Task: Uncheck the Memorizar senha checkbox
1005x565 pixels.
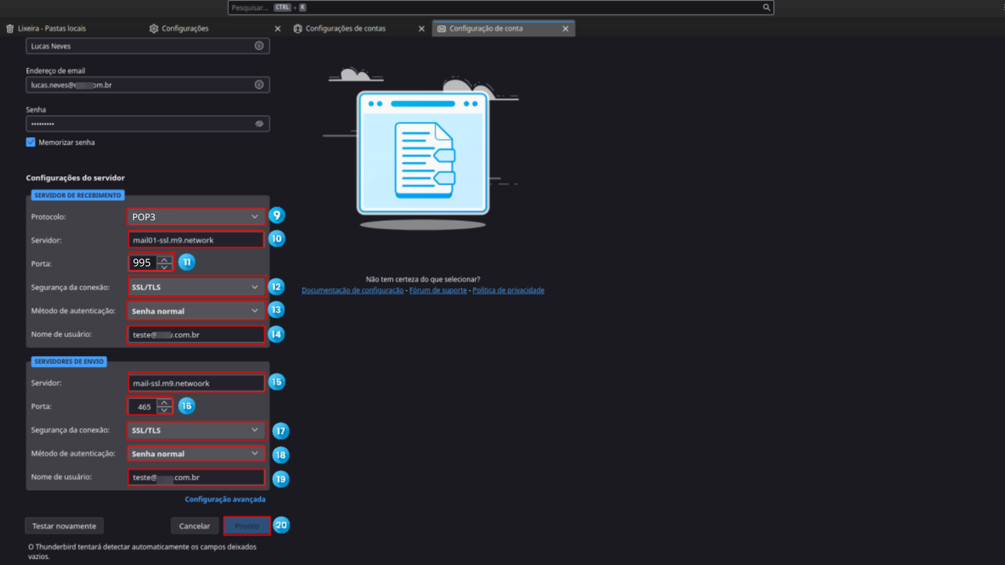Action: (x=31, y=142)
